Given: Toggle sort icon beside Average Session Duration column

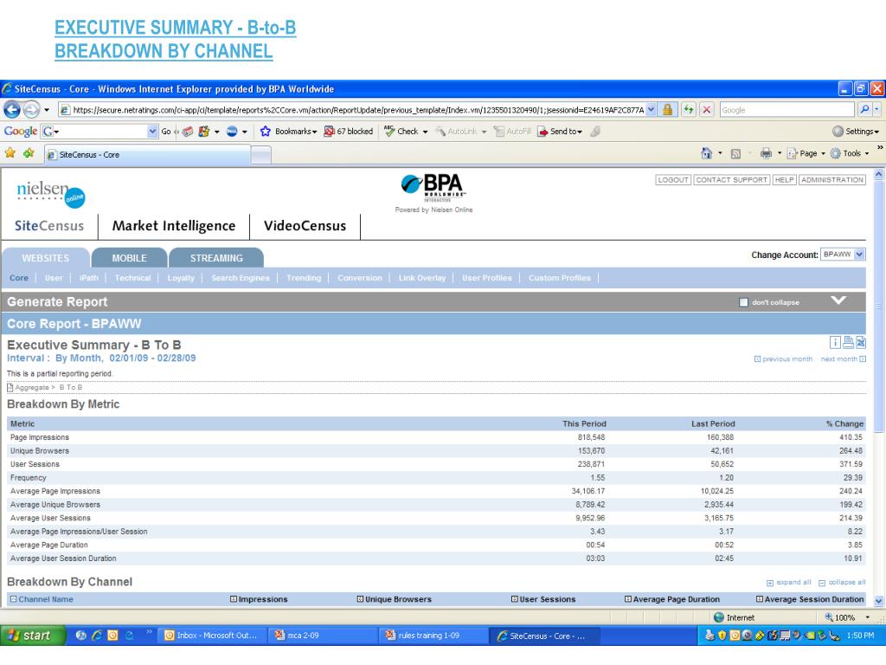Looking at the screenshot, I should 760,599.
